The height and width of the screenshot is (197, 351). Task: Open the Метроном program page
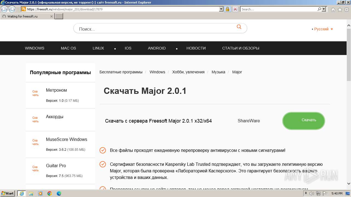pyautogui.click(x=56, y=90)
